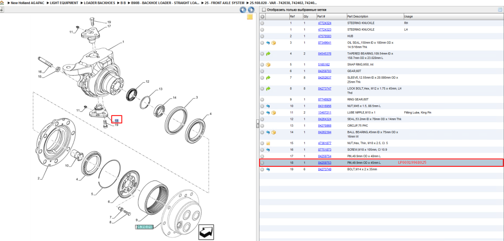Click the blue arrow in the SCREW M18 row

pos(268,150)
